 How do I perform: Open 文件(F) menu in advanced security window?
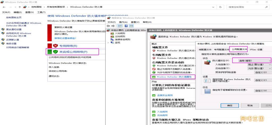[112, 22]
